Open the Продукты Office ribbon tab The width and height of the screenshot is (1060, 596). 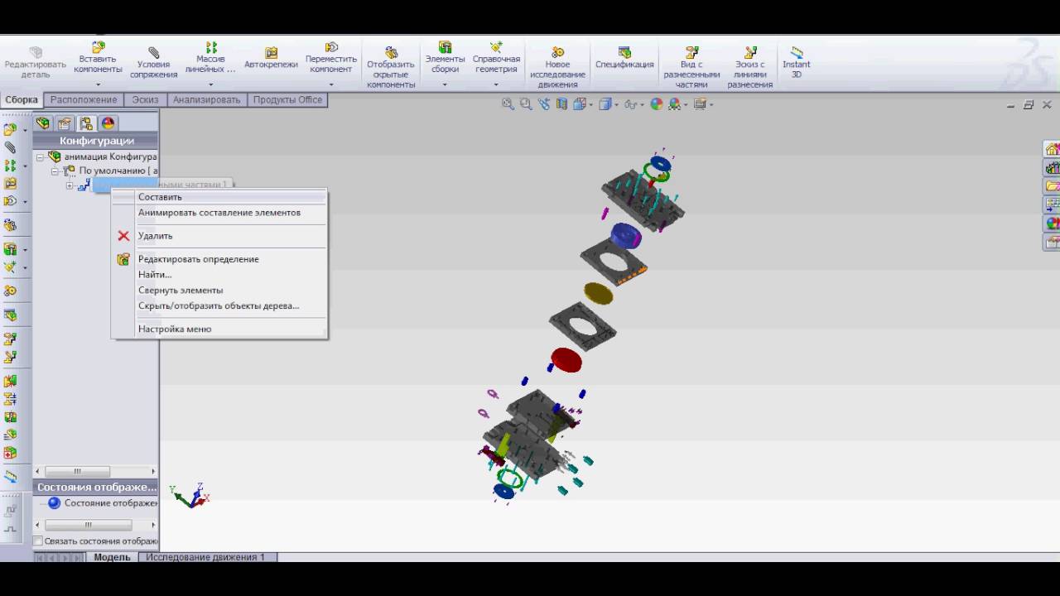[287, 100]
